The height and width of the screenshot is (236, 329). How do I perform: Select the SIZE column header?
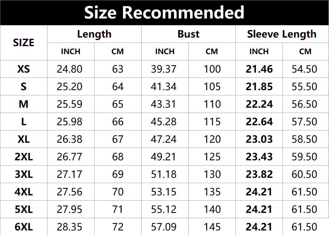pos(23,43)
